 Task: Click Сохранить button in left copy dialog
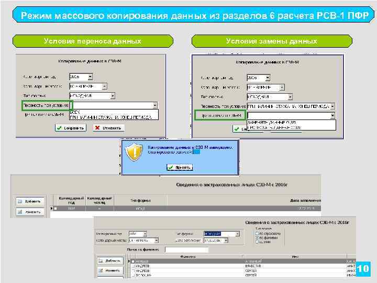coord(71,128)
